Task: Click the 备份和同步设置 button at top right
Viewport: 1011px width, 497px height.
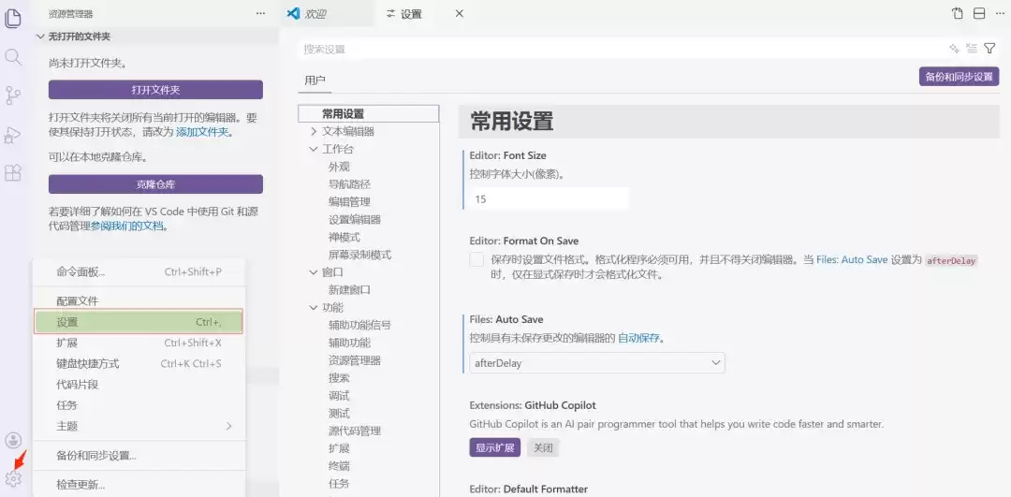Action: [x=959, y=77]
